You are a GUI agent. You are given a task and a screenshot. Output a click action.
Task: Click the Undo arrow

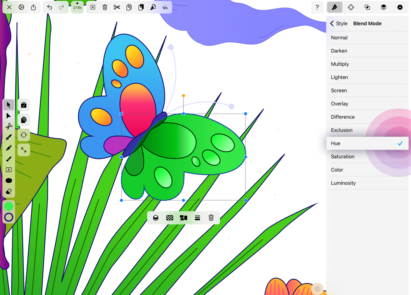(50, 7)
